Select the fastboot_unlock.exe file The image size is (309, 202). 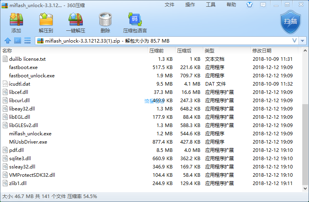pyautogui.click(x=32, y=76)
